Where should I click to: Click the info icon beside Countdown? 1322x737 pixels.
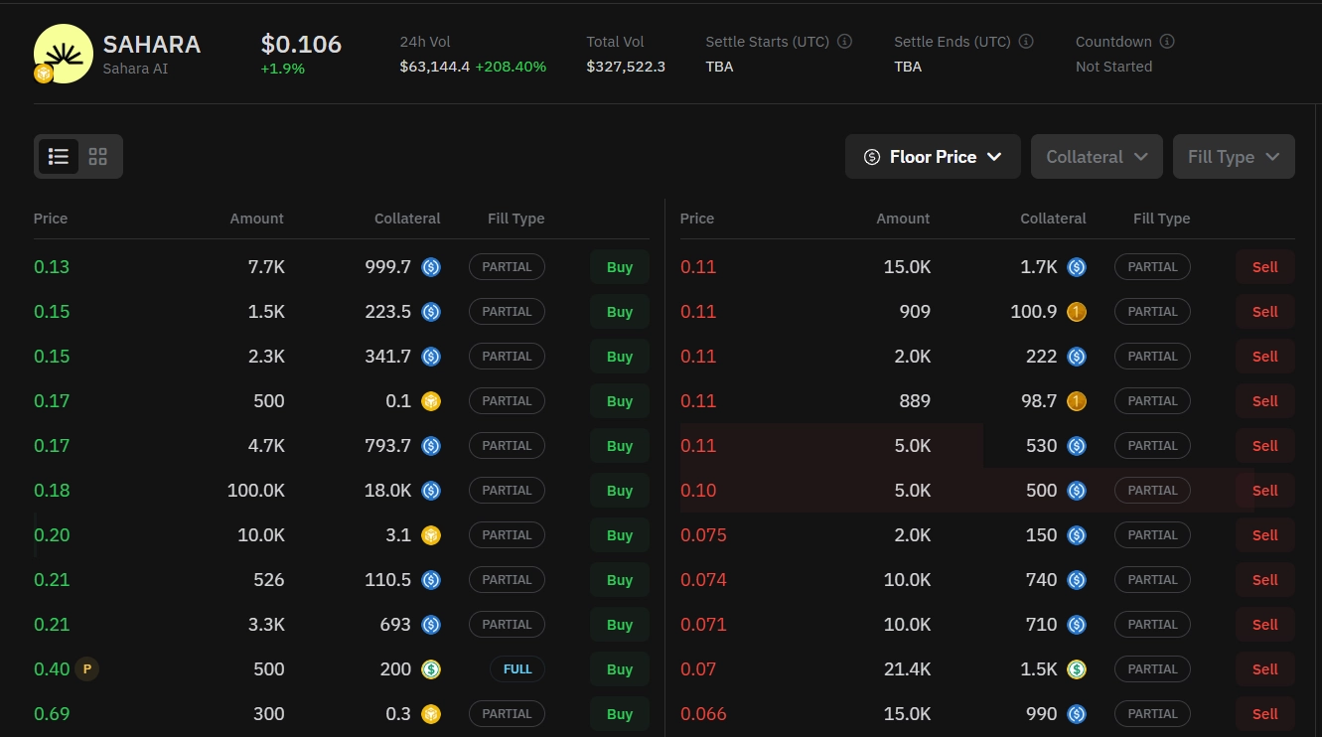click(x=1167, y=41)
